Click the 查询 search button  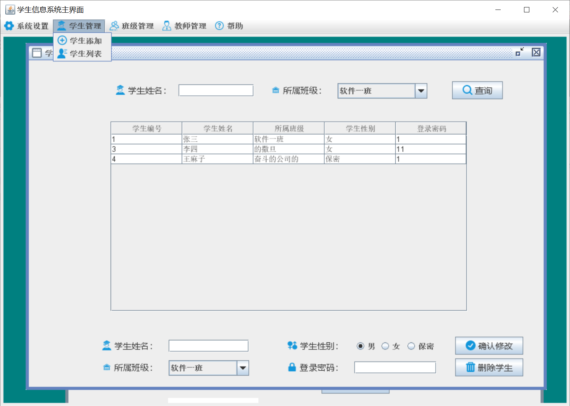(477, 90)
